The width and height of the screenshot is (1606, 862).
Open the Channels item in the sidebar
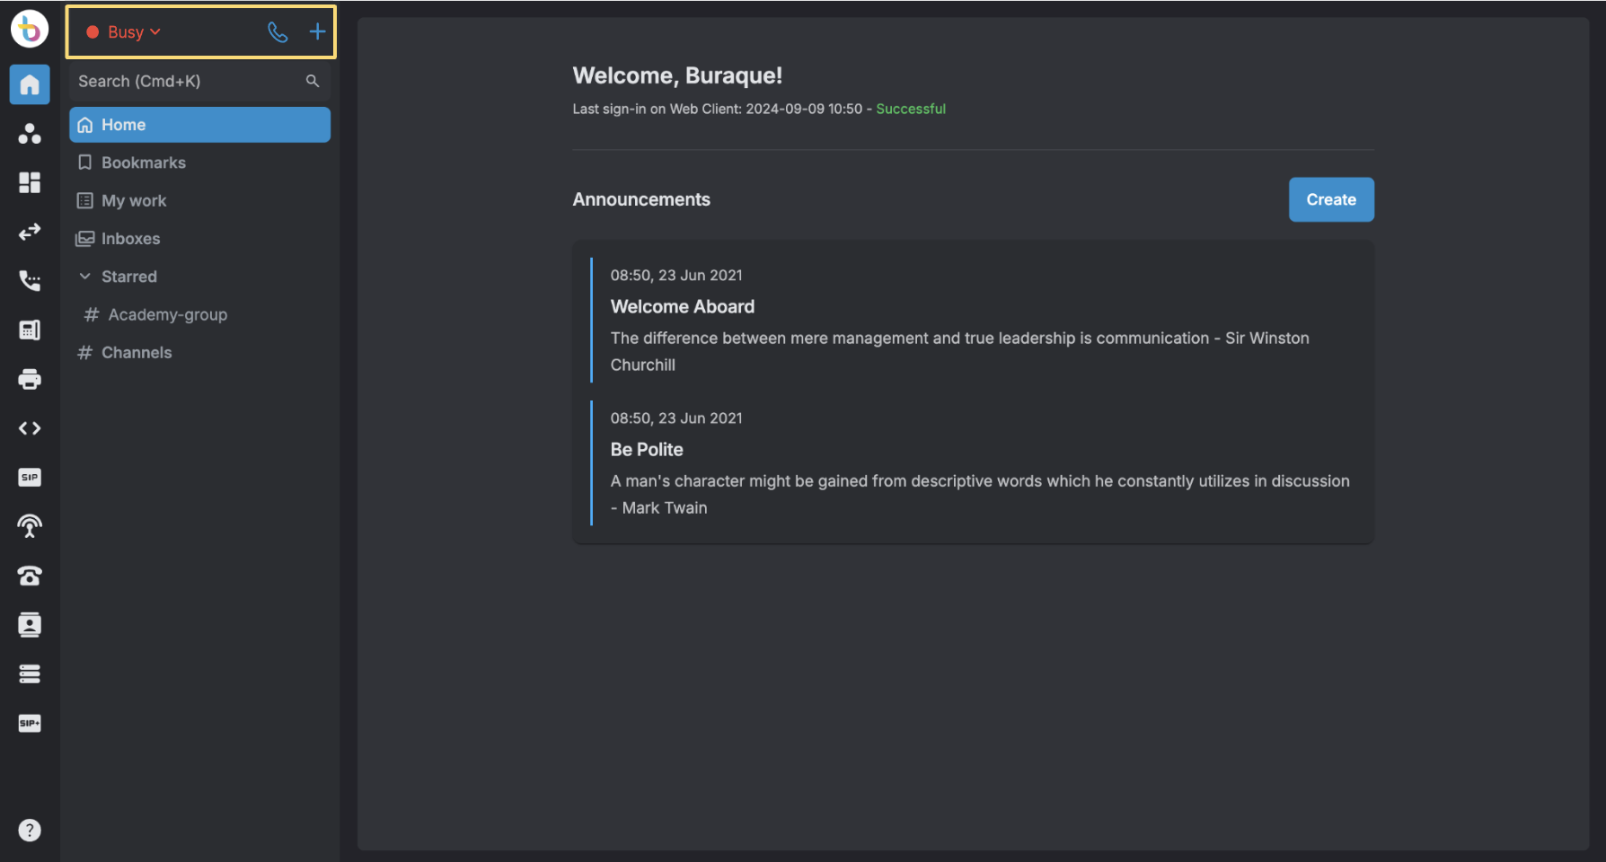pyautogui.click(x=137, y=353)
